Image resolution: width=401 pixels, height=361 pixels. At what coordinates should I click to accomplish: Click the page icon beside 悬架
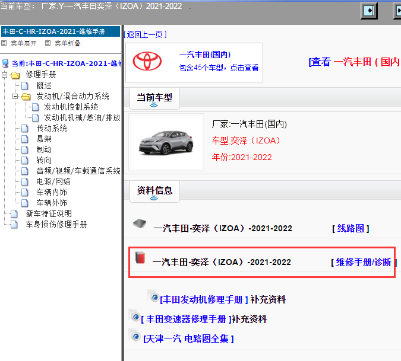(x=25, y=139)
